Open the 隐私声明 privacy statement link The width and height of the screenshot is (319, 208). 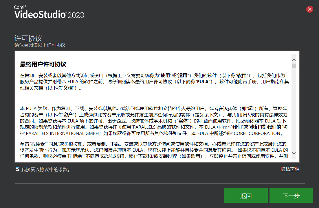tap(290, 169)
